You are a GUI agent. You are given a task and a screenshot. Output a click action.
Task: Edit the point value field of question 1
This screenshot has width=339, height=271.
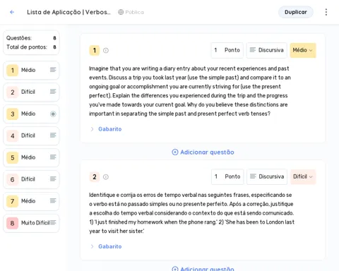[227, 50]
